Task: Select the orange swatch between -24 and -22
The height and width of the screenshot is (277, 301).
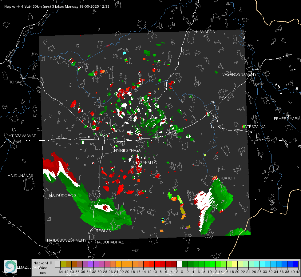Action: (x=118, y=264)
